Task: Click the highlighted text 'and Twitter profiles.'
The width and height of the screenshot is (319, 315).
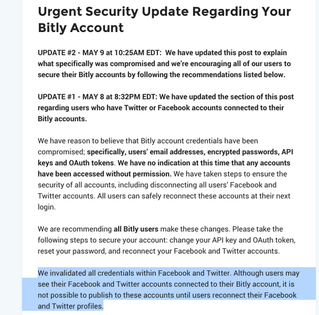Action: [x=71, y=306]
